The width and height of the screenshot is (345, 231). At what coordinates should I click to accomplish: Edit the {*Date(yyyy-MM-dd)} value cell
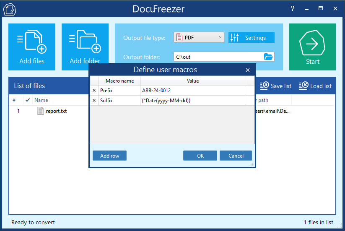click(192, 101)
